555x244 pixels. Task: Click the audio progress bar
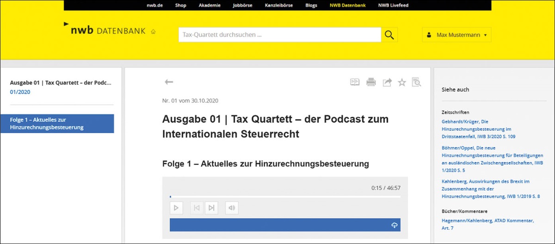coord(285,197)
